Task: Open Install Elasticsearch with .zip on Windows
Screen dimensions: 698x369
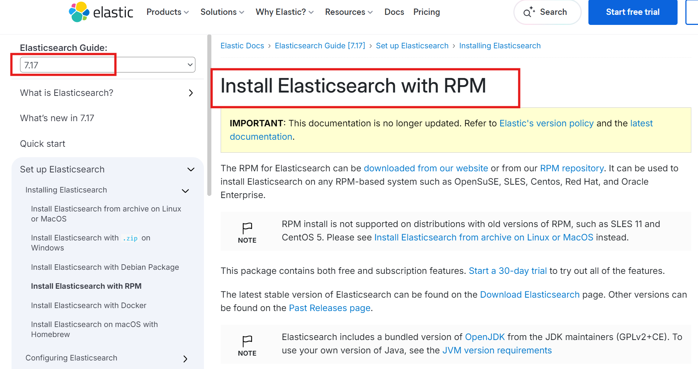Action: [91, 243]
